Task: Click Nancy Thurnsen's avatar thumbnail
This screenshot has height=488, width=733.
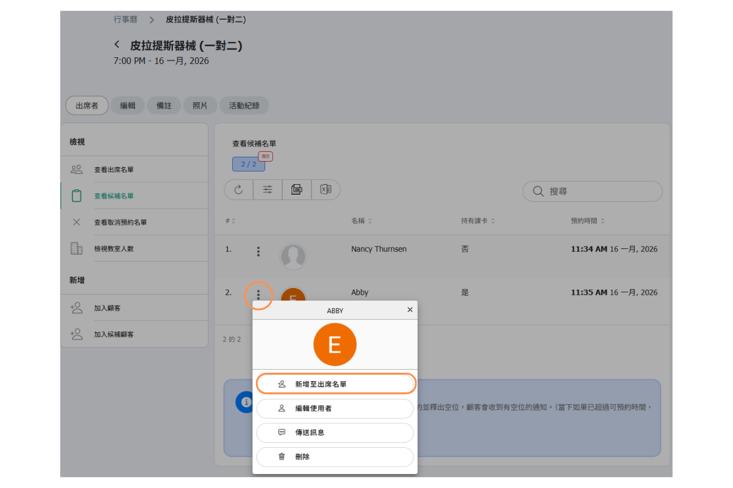Action: (x=293, y=256)
